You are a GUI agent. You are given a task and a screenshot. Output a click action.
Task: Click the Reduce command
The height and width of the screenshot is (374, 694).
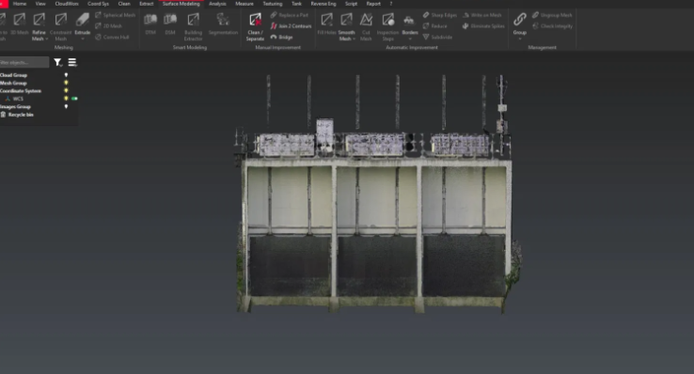click(x=435, y=26)
